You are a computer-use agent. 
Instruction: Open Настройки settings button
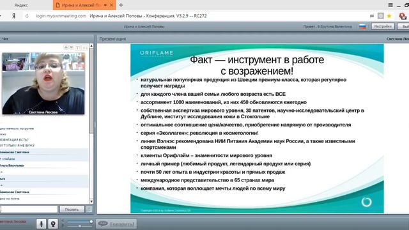click(x=383, y=26)
